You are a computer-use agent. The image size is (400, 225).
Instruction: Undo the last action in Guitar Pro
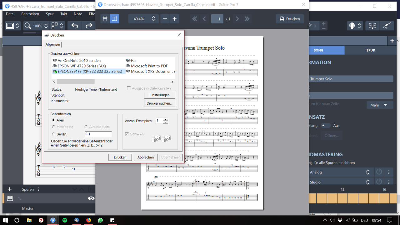pyautogui.click(x=75, y=26)
